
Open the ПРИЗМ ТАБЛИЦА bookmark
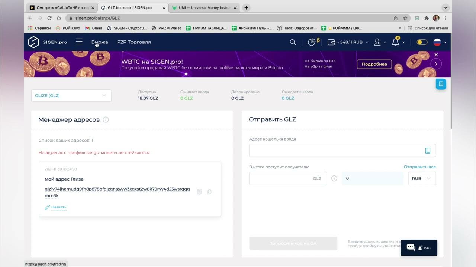point(206,28)
